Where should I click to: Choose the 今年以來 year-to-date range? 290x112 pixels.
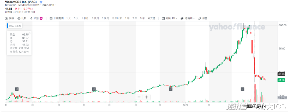[117, 18]
